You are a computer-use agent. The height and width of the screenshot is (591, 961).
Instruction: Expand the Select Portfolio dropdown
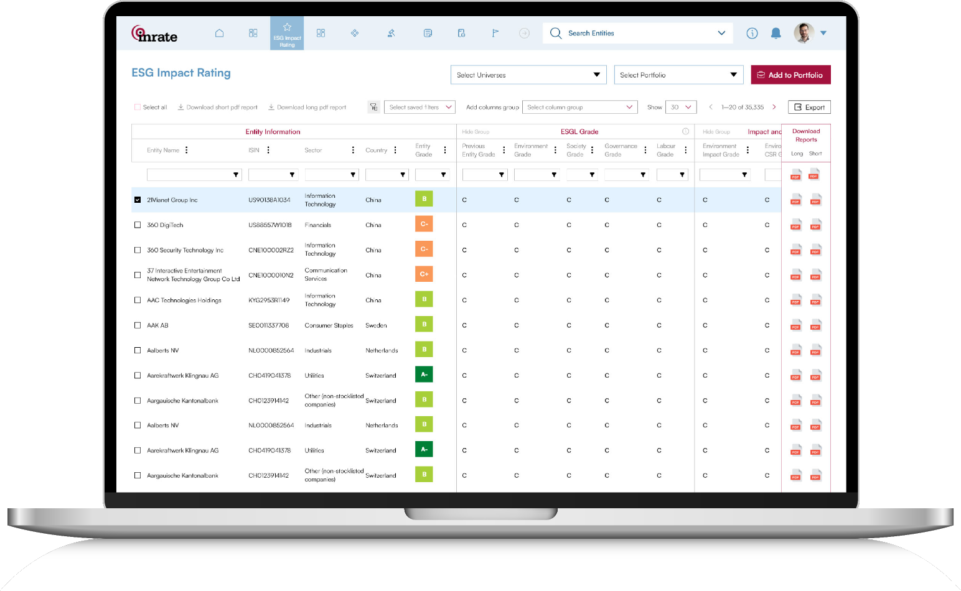click(x=678, y=75)
